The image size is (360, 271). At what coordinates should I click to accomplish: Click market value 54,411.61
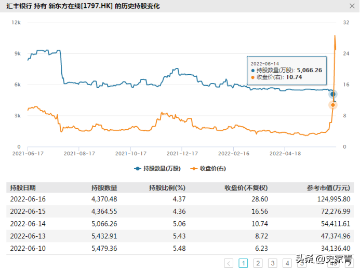pyautogui.click(x=336, y=224)
